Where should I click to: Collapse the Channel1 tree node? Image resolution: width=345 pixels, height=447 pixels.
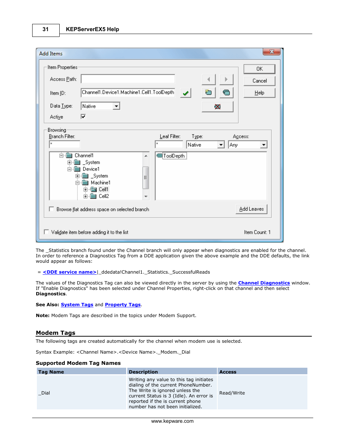click(x=61, y=156)
